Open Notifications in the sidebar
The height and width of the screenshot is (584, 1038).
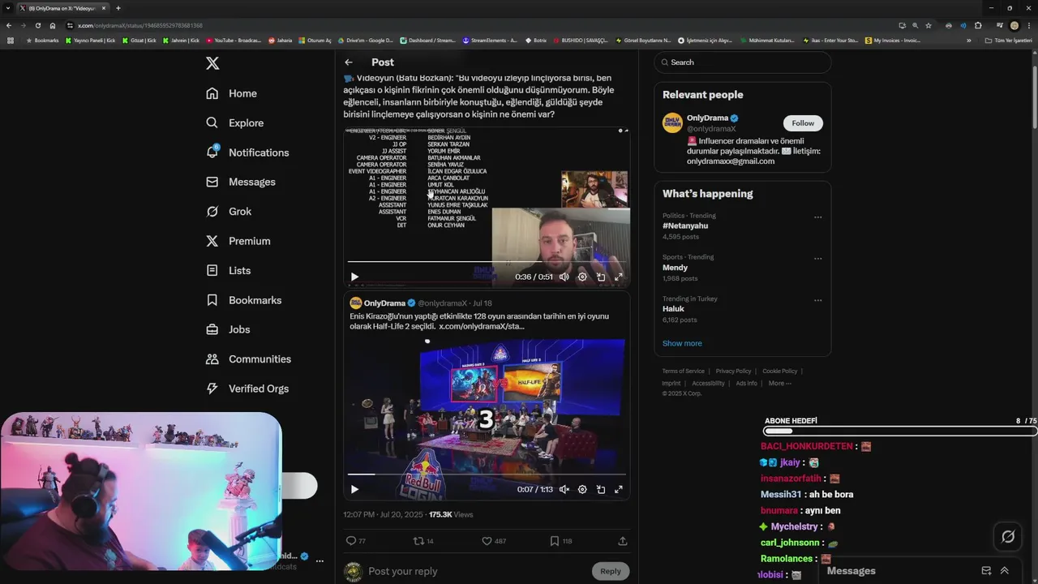coord(247,152)
